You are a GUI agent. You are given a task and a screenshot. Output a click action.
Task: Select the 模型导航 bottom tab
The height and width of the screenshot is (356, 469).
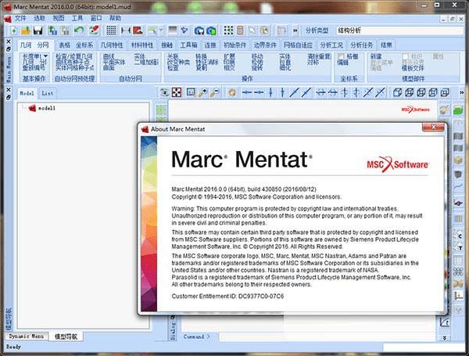tap(66, 336)
